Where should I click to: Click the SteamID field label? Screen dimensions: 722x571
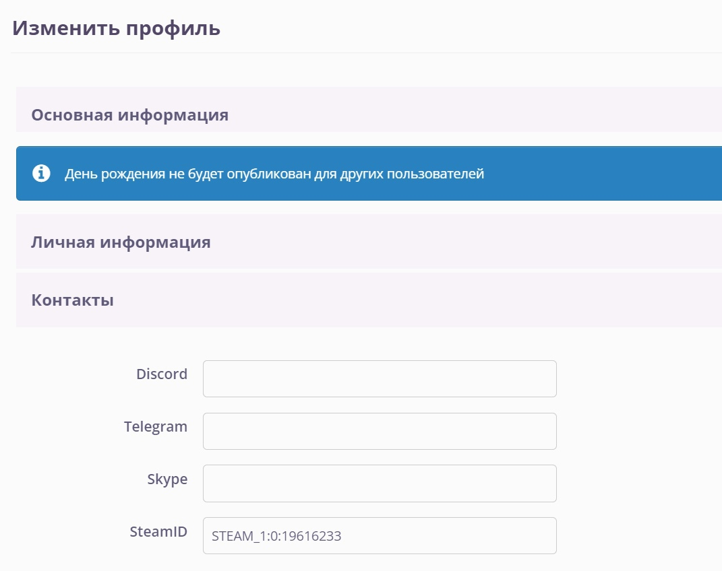(x=158, y=532)
